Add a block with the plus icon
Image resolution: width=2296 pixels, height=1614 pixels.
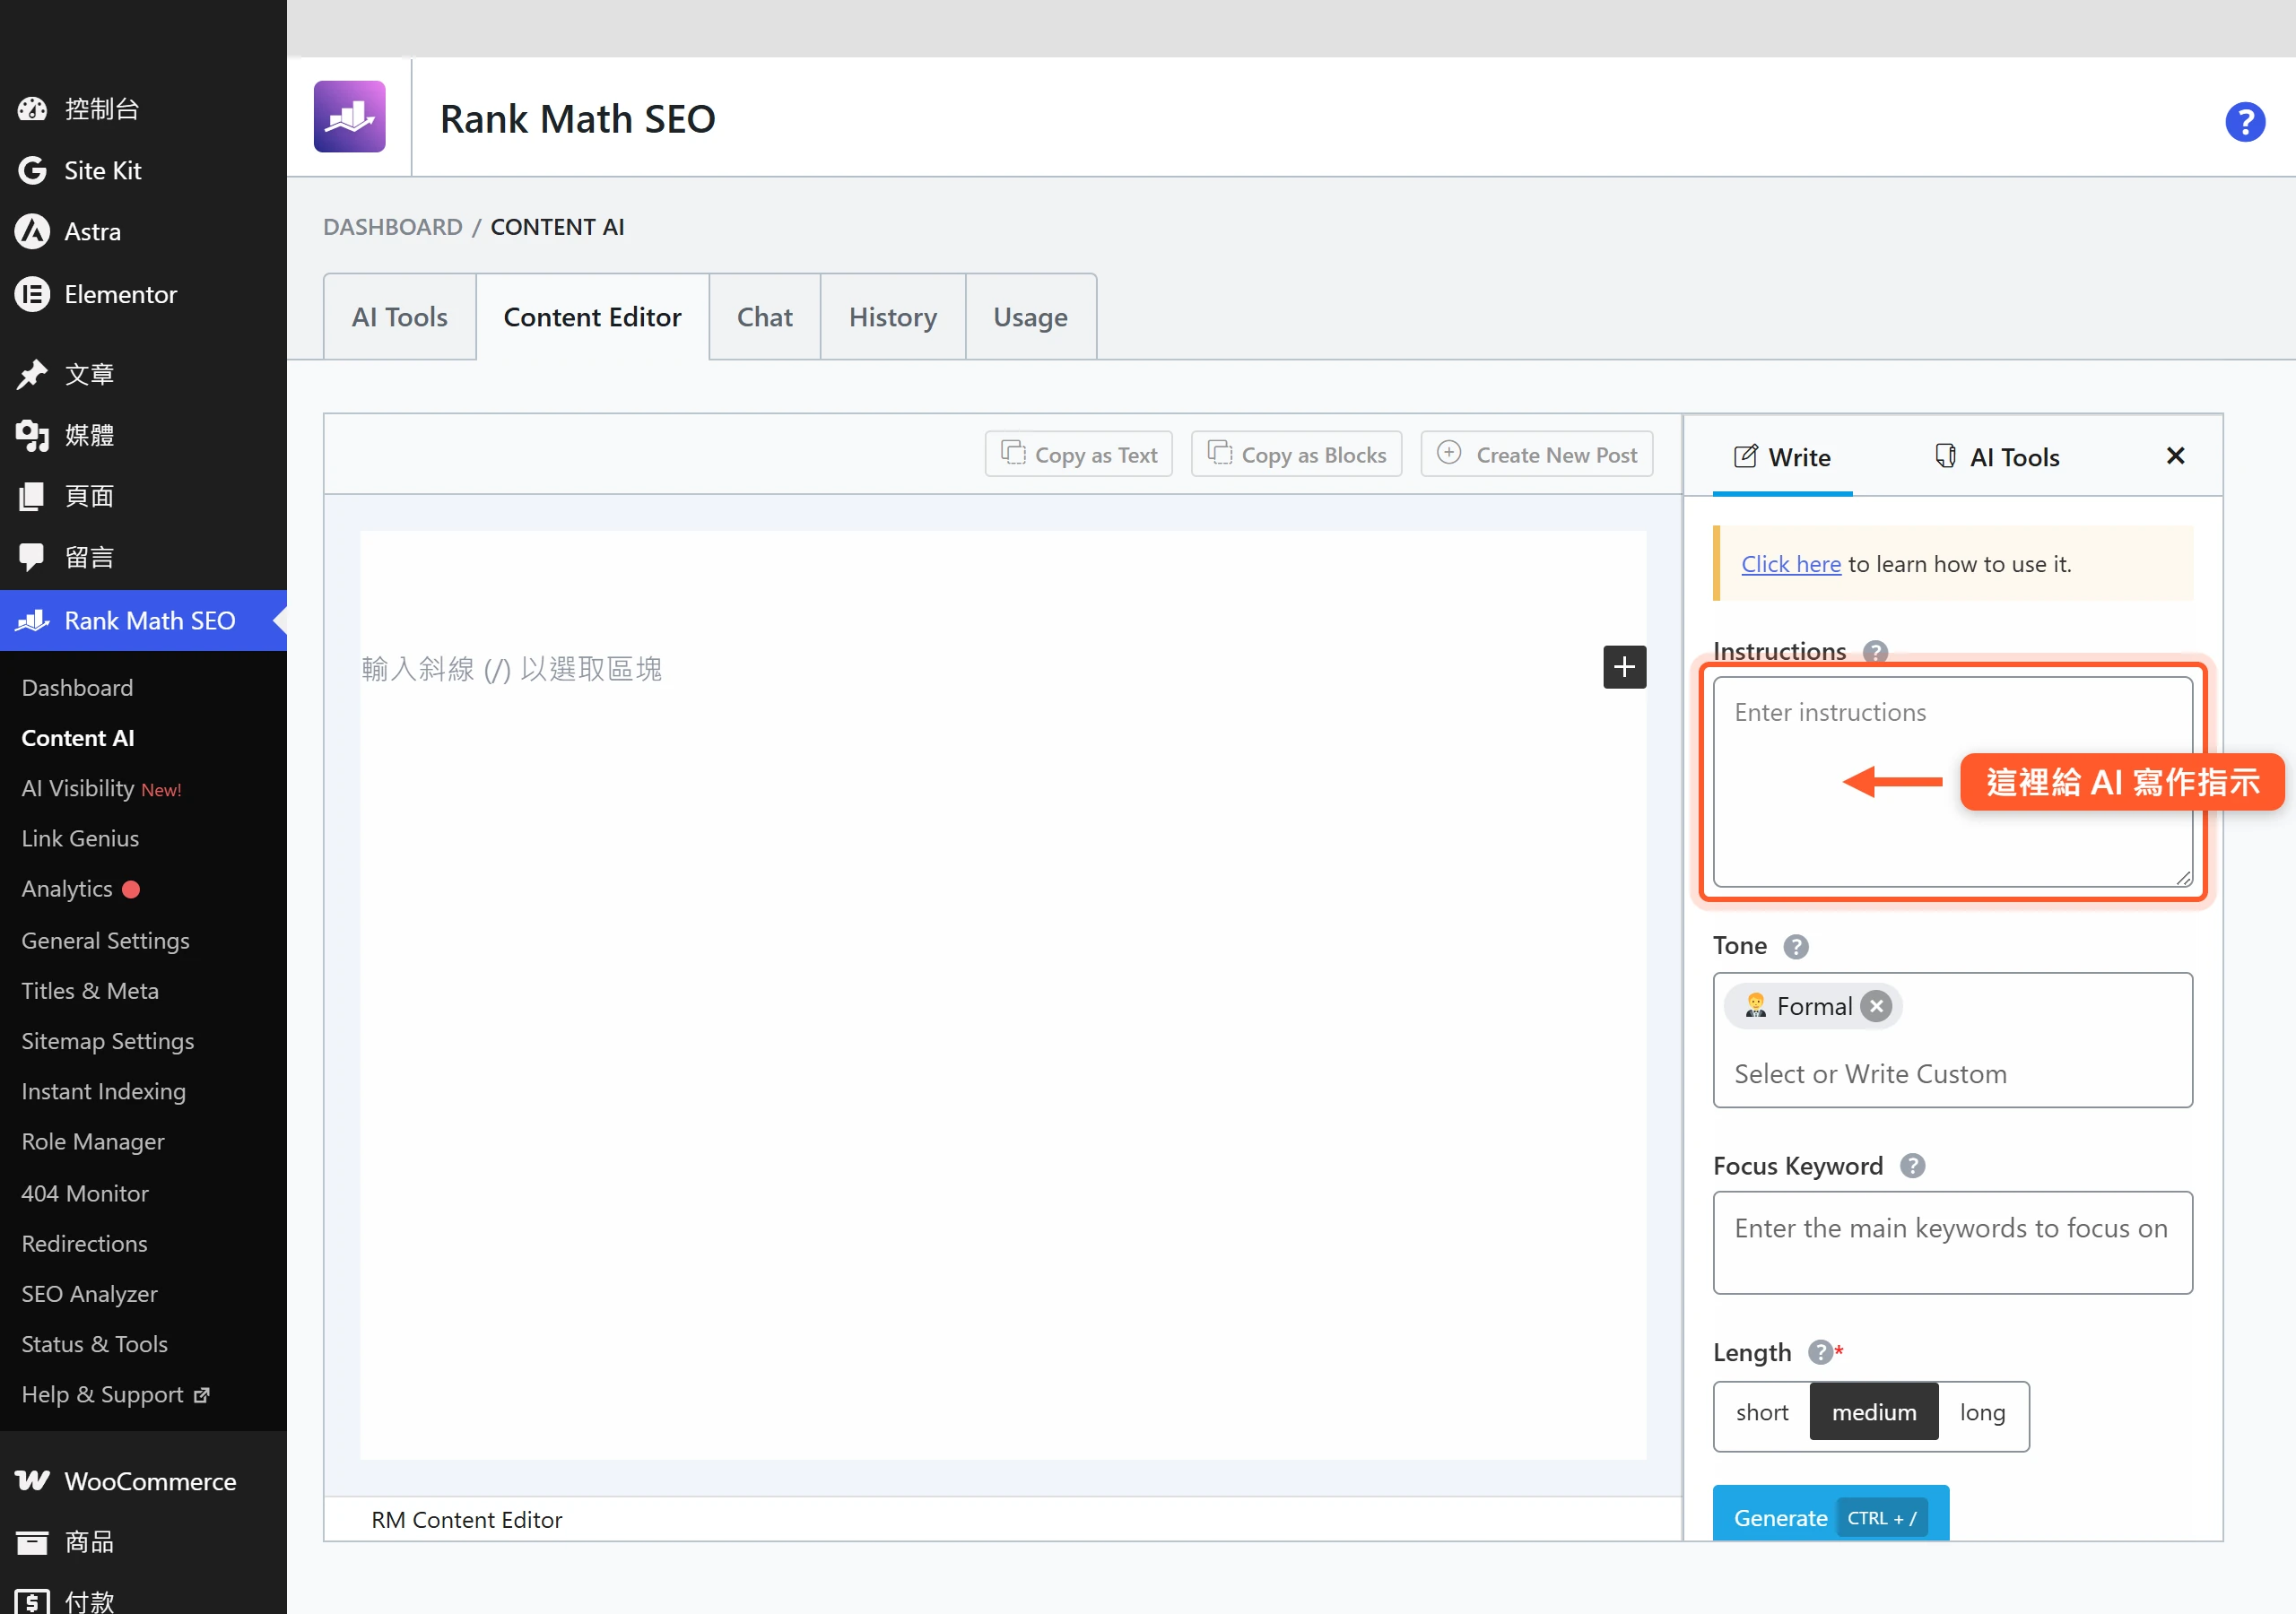coord(1624,667)
